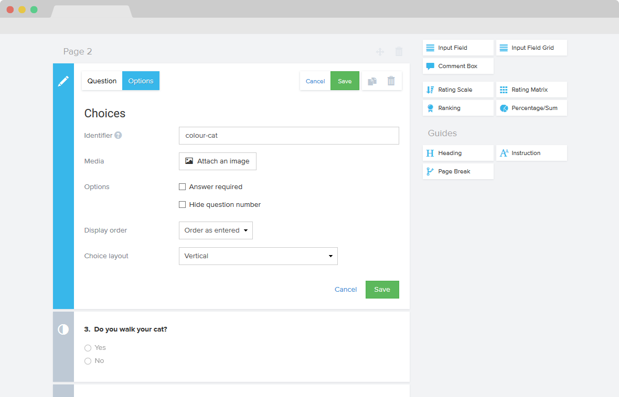This screenshot has height=397, width=619.
Task: Add an Instruction guide
Action: (531, 153)
